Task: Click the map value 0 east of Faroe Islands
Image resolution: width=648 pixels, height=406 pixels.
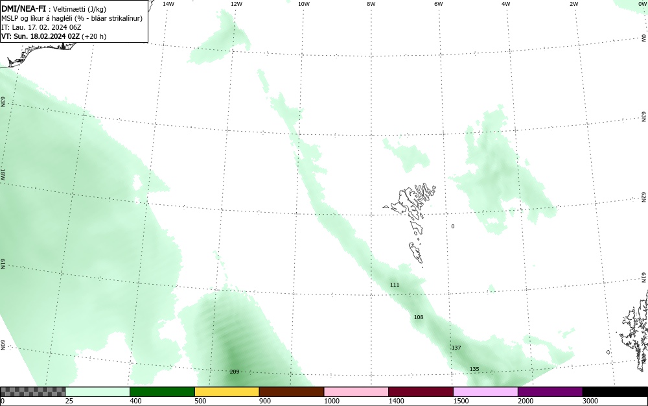Action: point(453,226)
